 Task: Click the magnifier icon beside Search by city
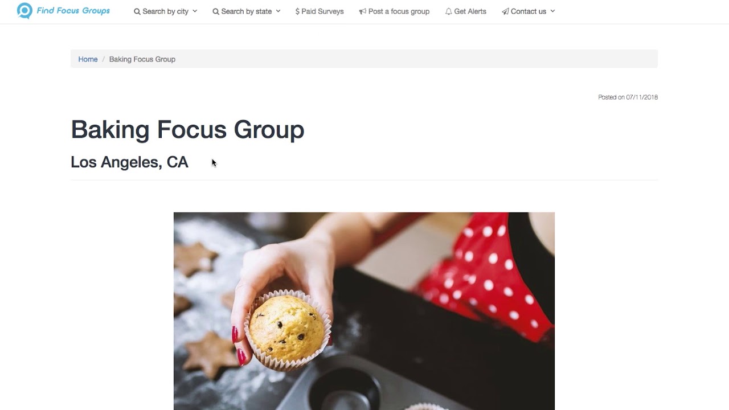point(137,11)
